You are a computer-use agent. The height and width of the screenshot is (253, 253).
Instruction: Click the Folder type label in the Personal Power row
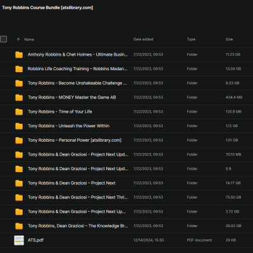pos(192,140)
